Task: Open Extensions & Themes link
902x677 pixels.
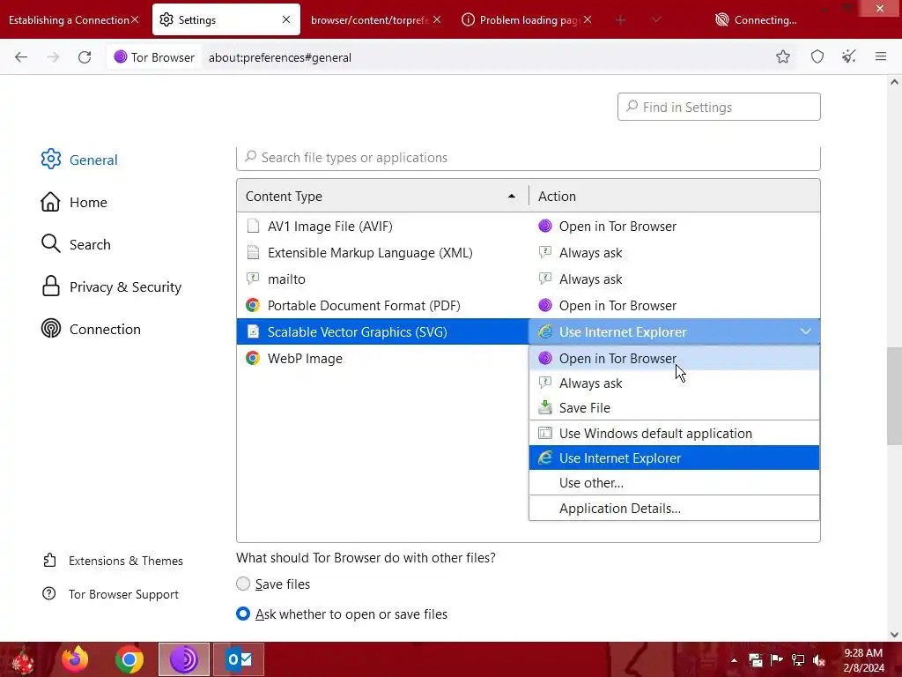Action: pos(113,561)
